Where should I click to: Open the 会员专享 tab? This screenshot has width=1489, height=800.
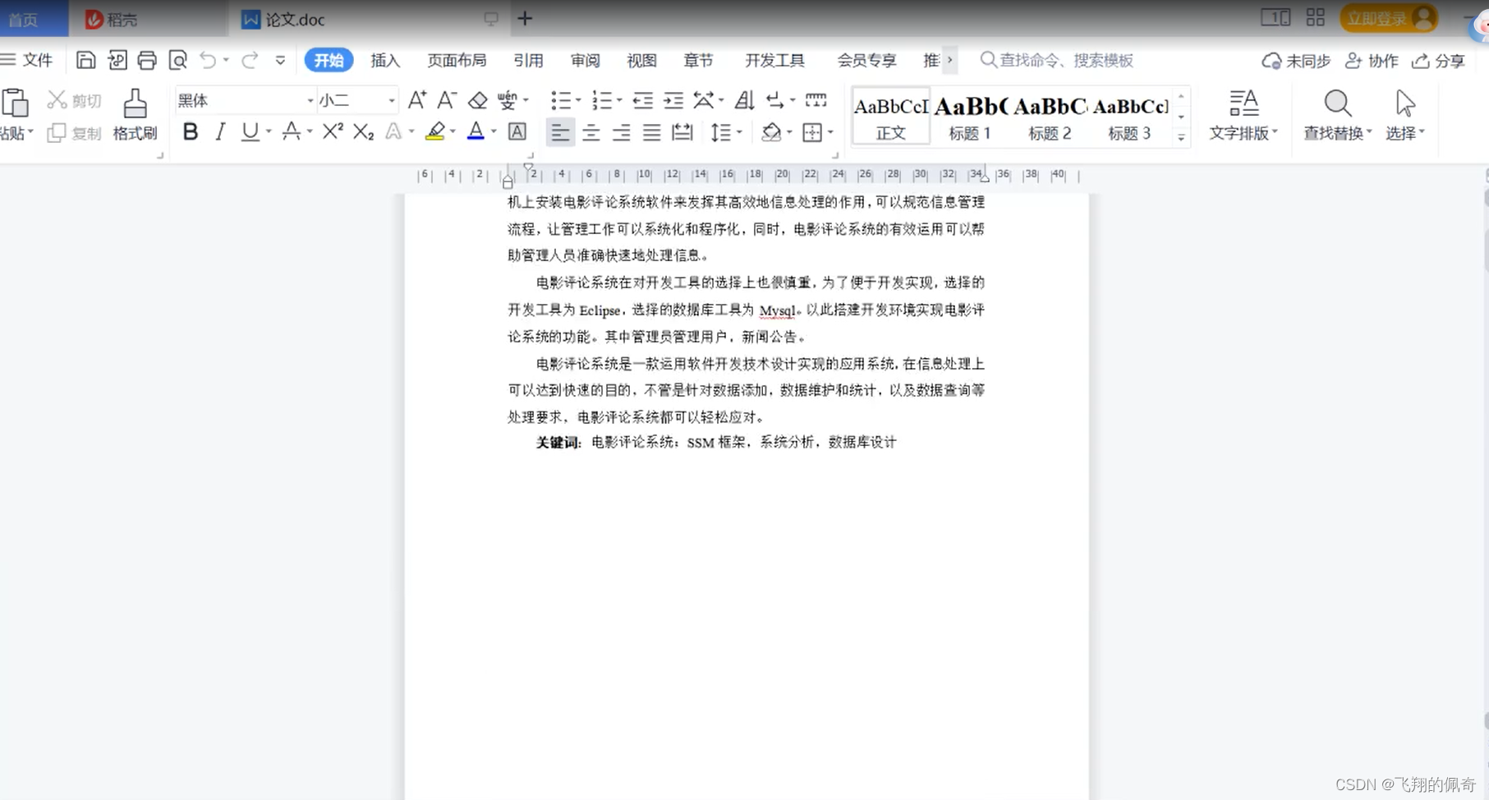pyautogui.click(x=866, y=60)
